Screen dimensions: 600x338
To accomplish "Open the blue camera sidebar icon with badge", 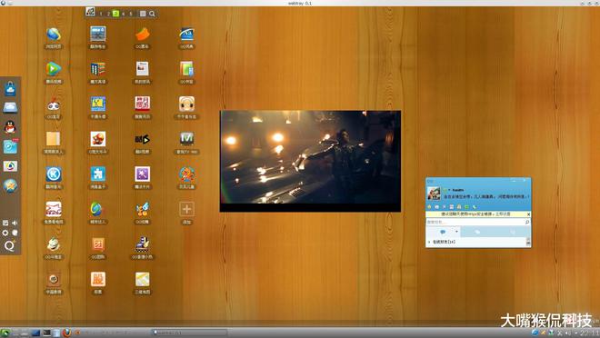I will 10,147.
